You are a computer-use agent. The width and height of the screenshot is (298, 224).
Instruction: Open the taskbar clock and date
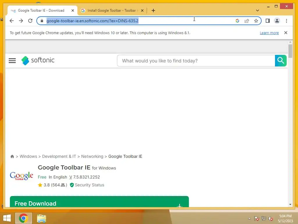[x=285, y=218]
